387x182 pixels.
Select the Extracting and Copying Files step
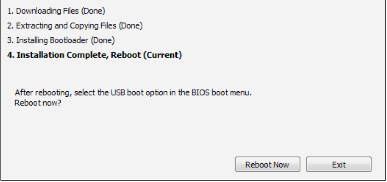coord(75,25)
